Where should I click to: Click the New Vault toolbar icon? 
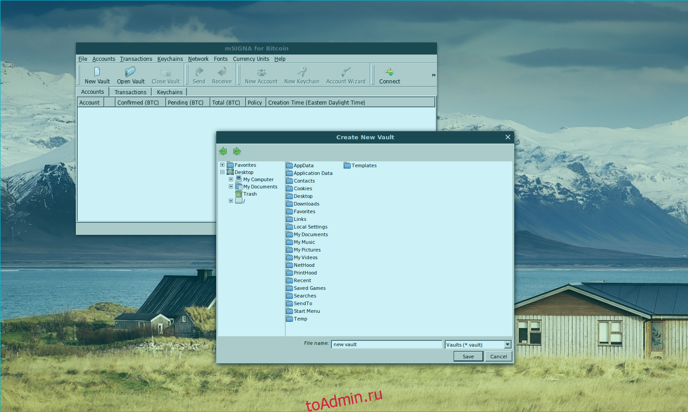(x=97, y=72)
